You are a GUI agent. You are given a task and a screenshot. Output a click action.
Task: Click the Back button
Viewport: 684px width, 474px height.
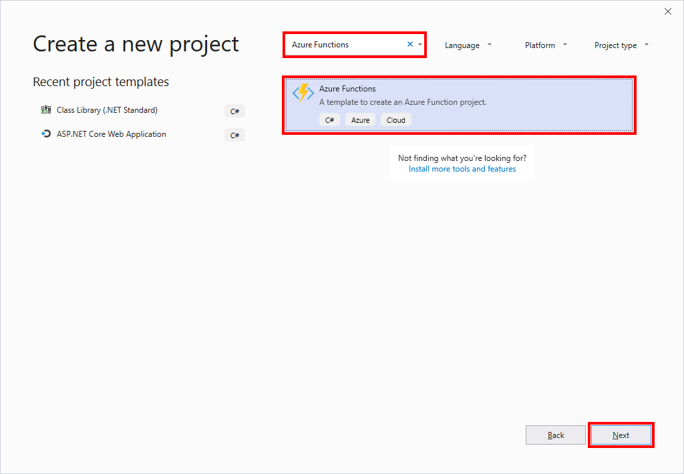point(555,435)
